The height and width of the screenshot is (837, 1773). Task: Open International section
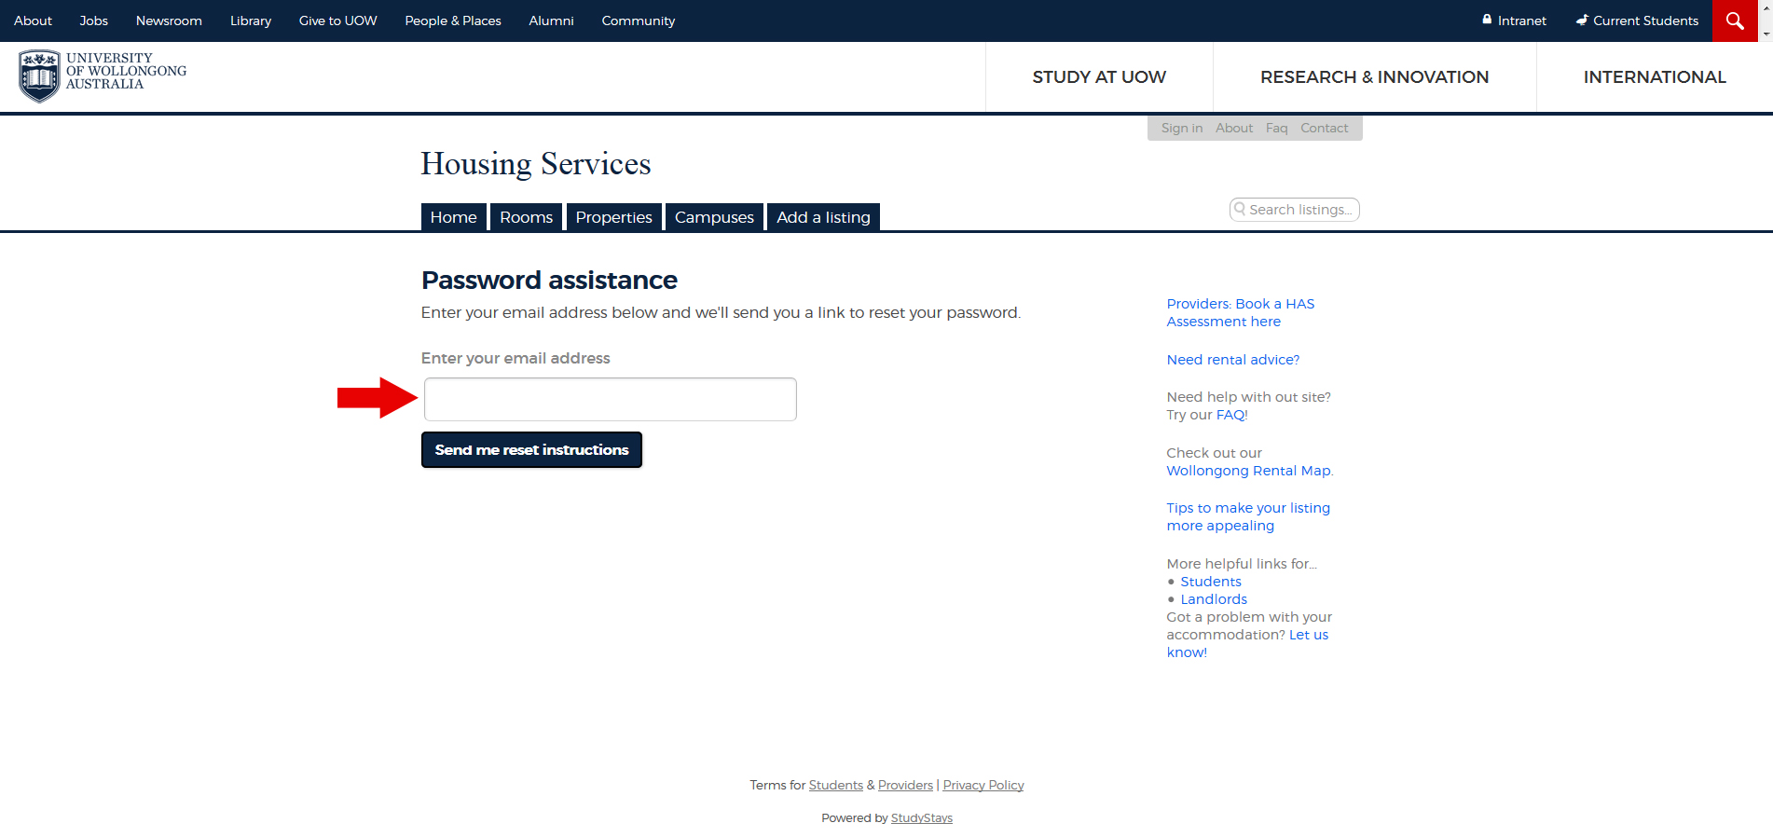[1655, 77]
